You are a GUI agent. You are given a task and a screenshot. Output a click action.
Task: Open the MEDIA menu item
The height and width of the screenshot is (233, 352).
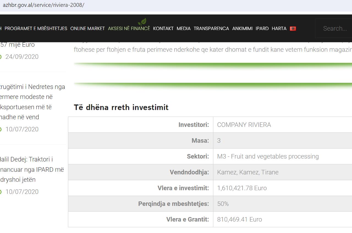183,28
